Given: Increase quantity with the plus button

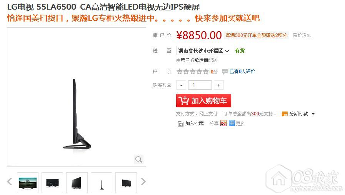Looking at the screenshot, I should (x=219, y=85).
